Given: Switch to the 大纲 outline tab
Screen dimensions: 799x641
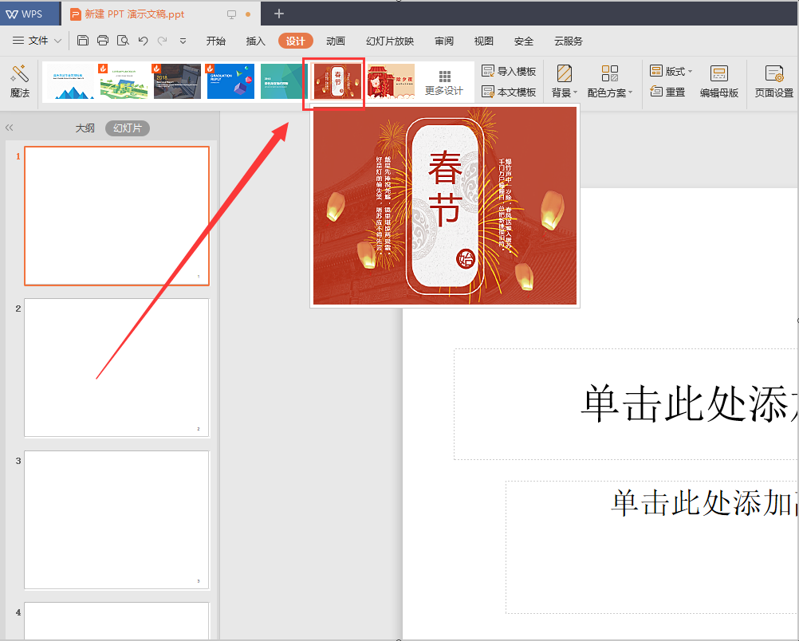Looking at the screenshot, I should 85,128.
